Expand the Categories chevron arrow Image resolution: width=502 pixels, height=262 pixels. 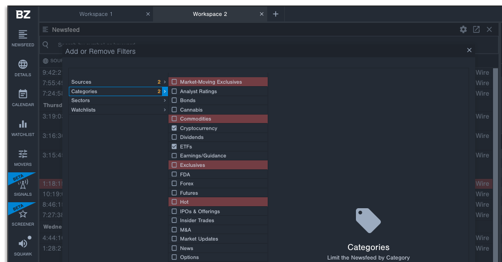165,91
